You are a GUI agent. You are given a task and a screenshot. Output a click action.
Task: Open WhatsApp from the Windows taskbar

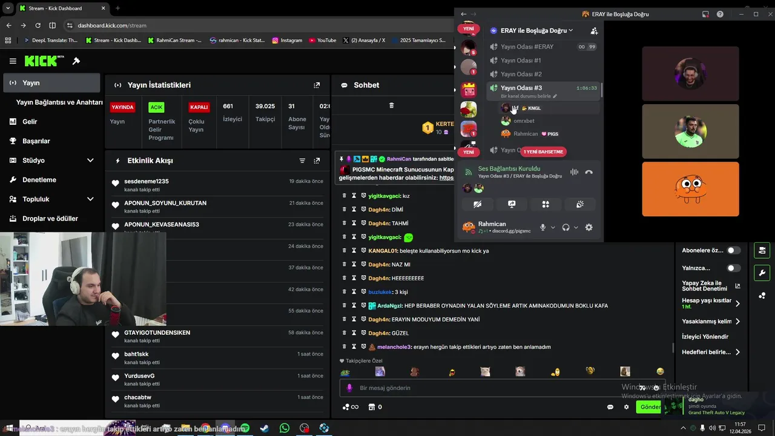click(x=285, y=428)
